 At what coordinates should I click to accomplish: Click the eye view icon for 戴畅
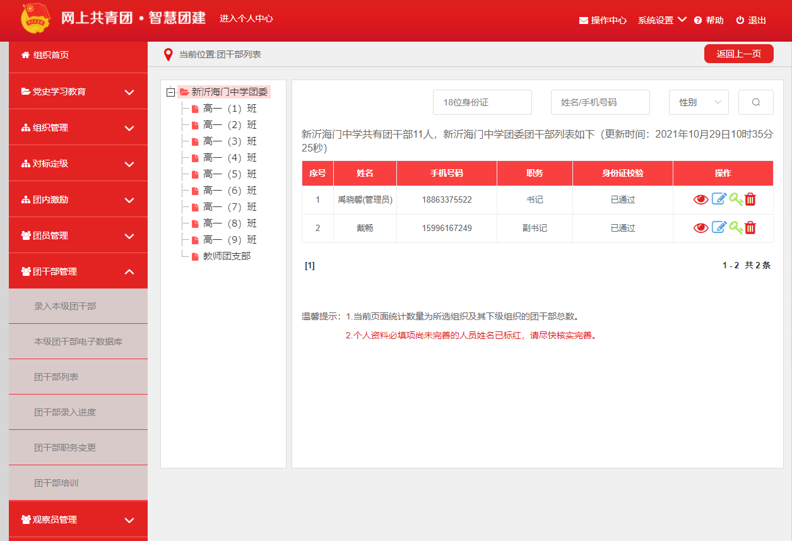[x=700, y=228]
